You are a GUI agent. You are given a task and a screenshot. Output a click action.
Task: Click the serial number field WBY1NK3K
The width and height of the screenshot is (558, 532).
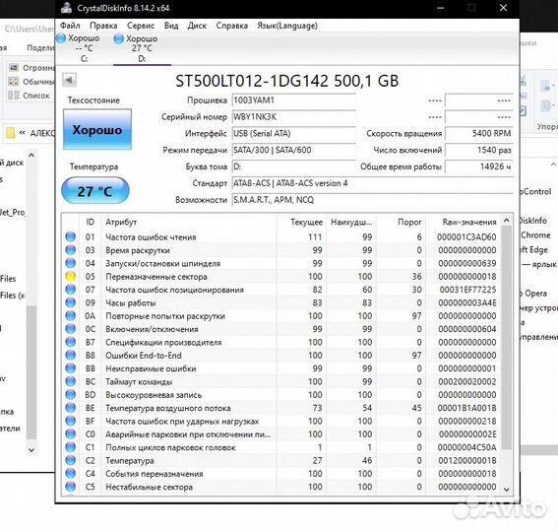point(293,117)
